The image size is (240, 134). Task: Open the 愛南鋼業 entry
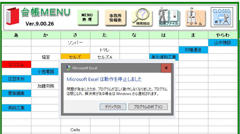16,93
